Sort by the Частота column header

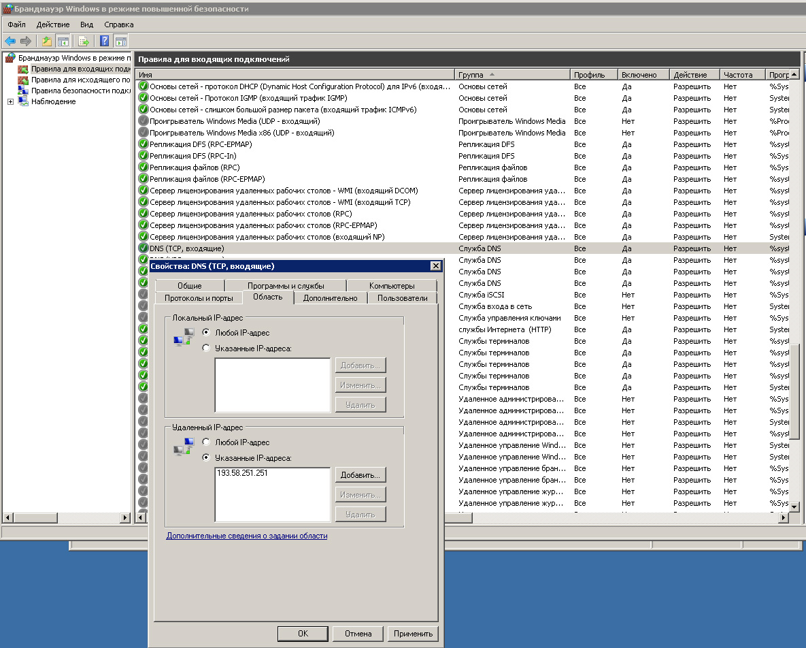742,75
